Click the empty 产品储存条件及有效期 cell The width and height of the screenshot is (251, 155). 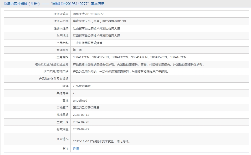[160, 79]
